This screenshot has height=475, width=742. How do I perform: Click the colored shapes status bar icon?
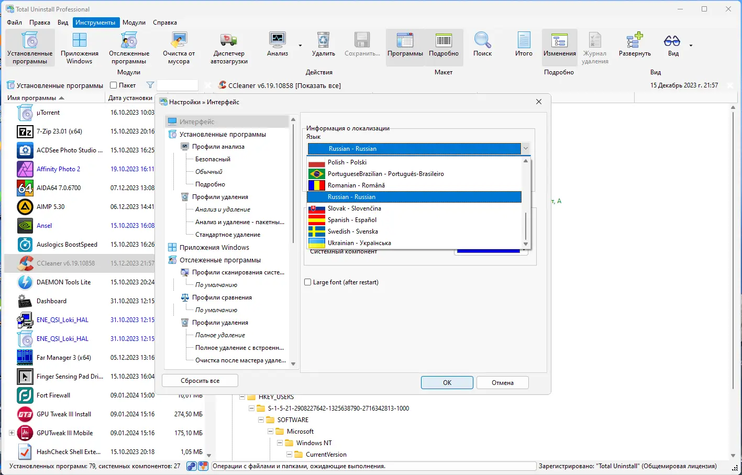[x=203, y=466]
